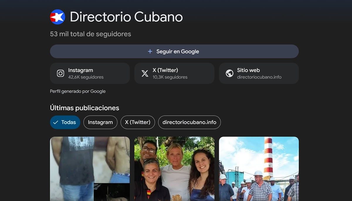Screen dimensions: 352x201
Task: Click the Últimas publicaciones heading
Action: pyautogui.click(x=84, y=108)
